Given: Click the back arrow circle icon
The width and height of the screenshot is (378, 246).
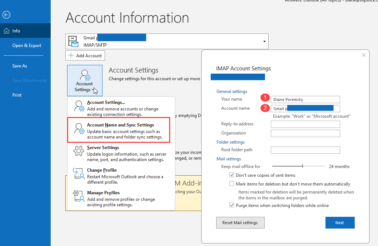Looking at the screenshot, I should pos(6,15).
